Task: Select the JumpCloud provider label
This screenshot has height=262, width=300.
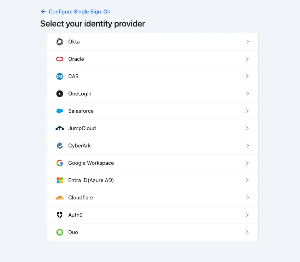Action: 82,128
